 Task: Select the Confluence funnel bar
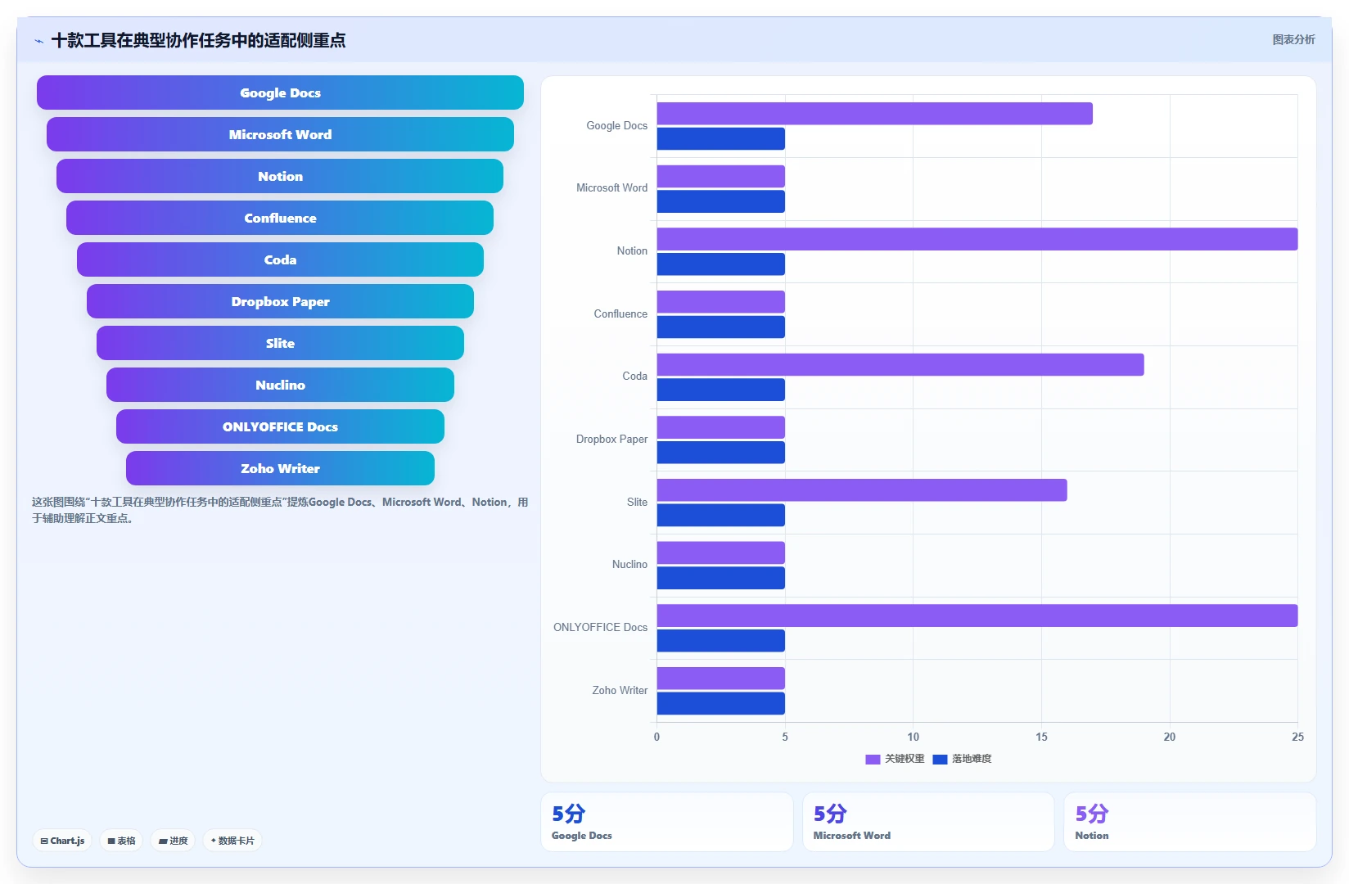[280, 218]
